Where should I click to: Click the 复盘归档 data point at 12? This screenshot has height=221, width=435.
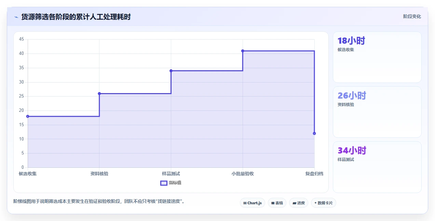pos(314,133)
